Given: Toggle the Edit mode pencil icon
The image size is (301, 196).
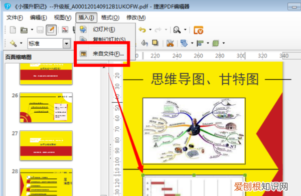Looking at the screenshot, I should [51, 30].
